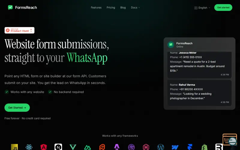Click the Framer logo icon
The image size is (240, 150).
[x=190, y=147]
